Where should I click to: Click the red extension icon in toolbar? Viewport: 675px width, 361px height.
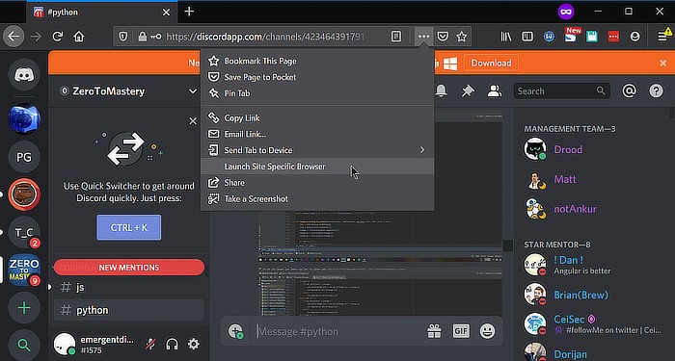[x=613, y=37]
